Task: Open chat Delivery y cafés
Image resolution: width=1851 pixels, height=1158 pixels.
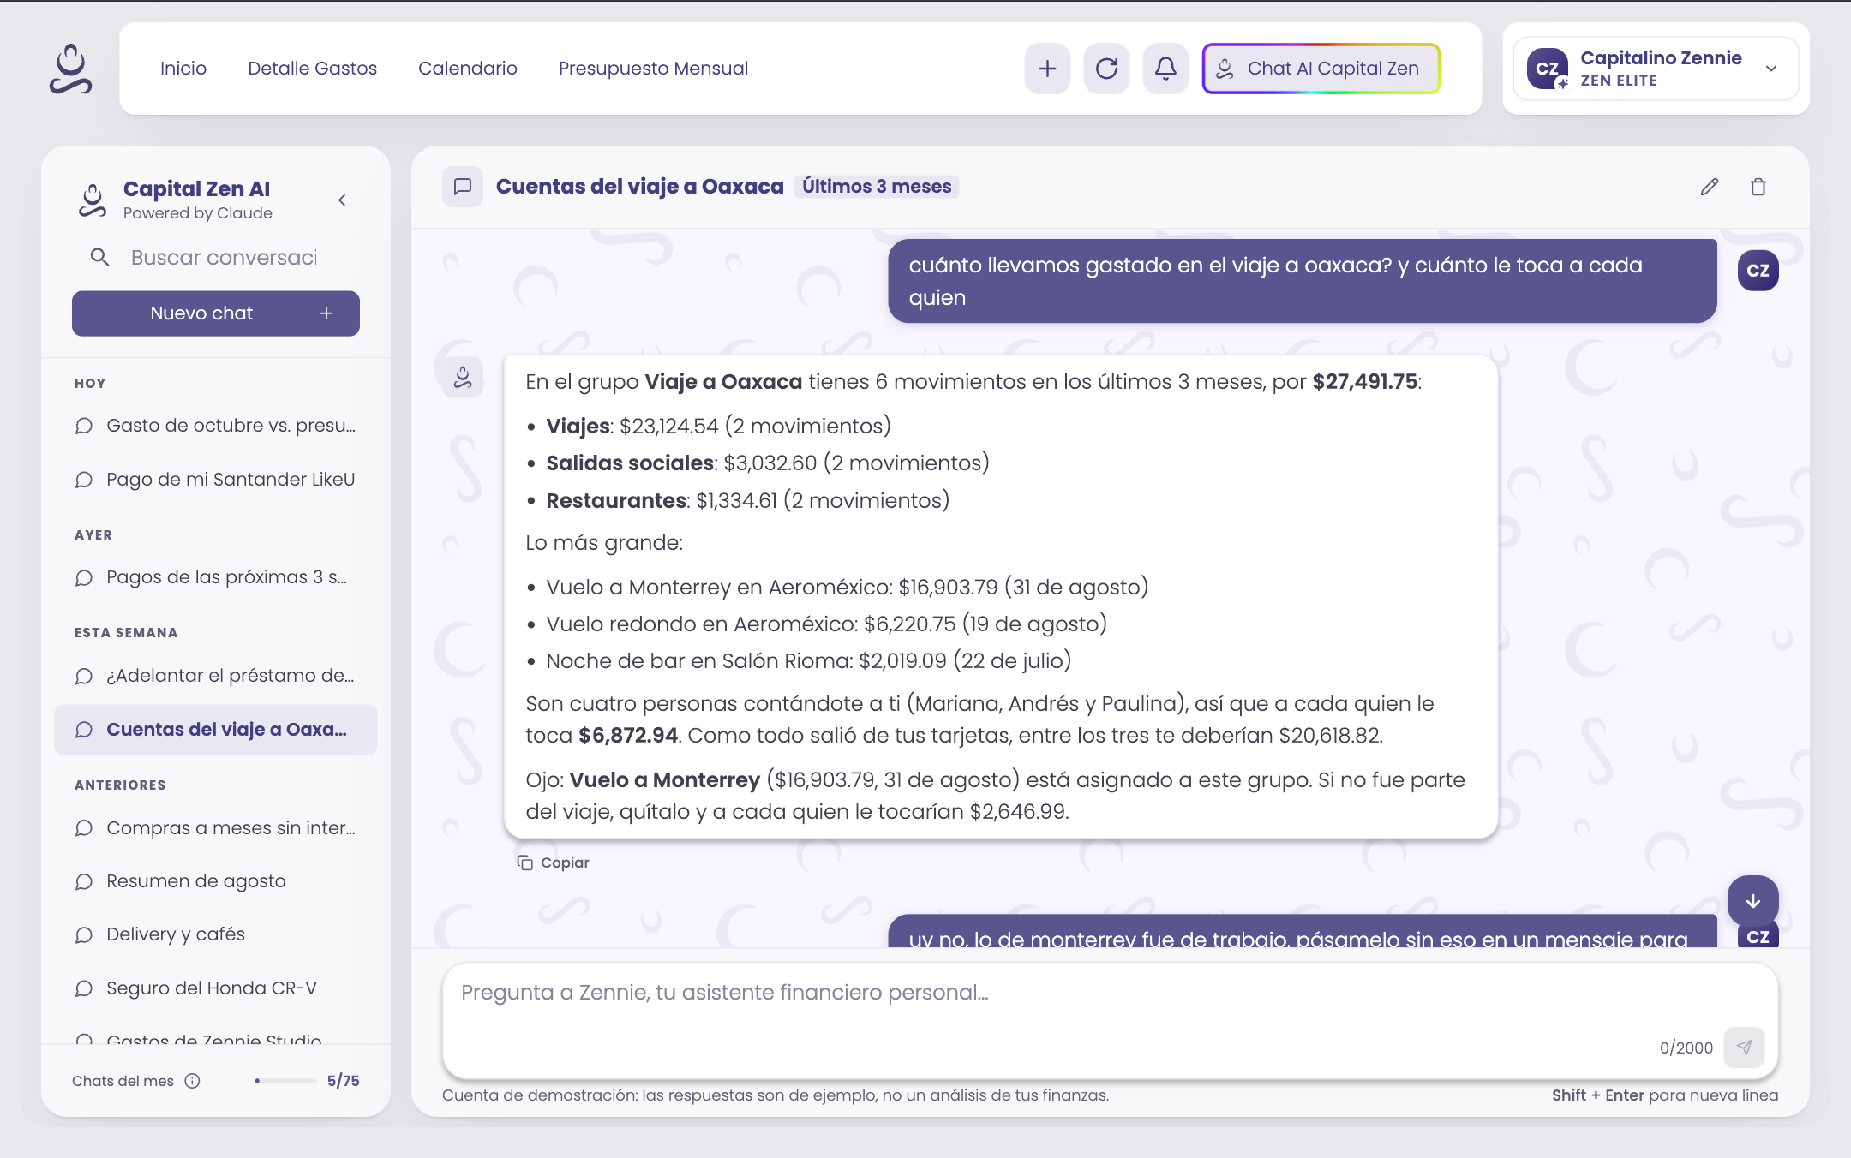Action: 216,934
